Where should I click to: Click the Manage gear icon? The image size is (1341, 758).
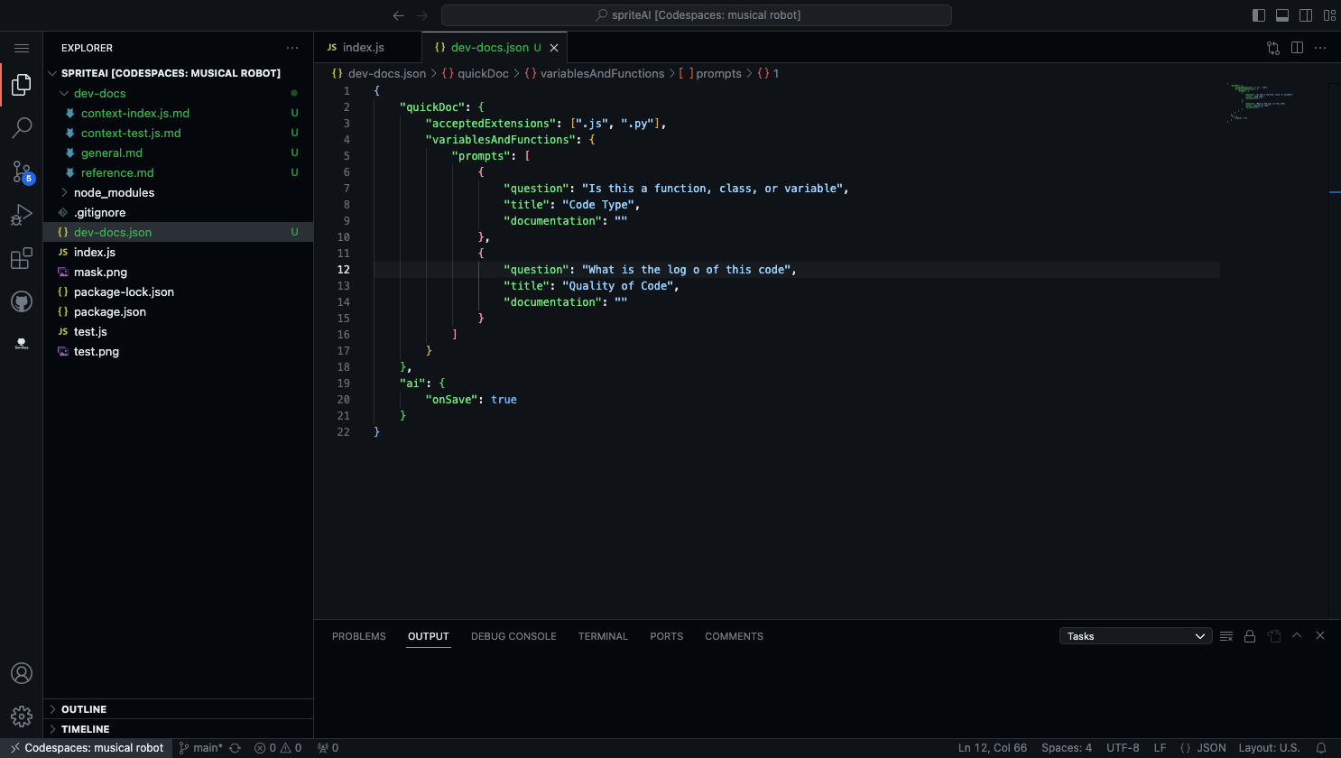pyautogui.click(x=22, y=716)
